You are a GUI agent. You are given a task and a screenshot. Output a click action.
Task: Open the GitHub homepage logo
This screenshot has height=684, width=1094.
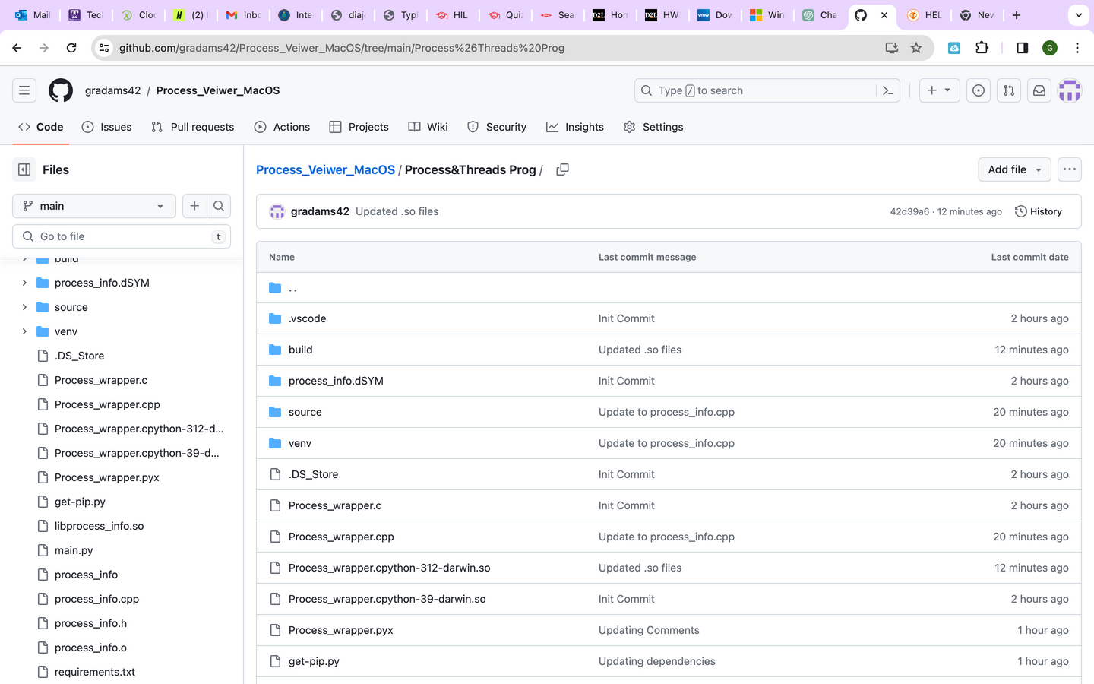point(61,90)
